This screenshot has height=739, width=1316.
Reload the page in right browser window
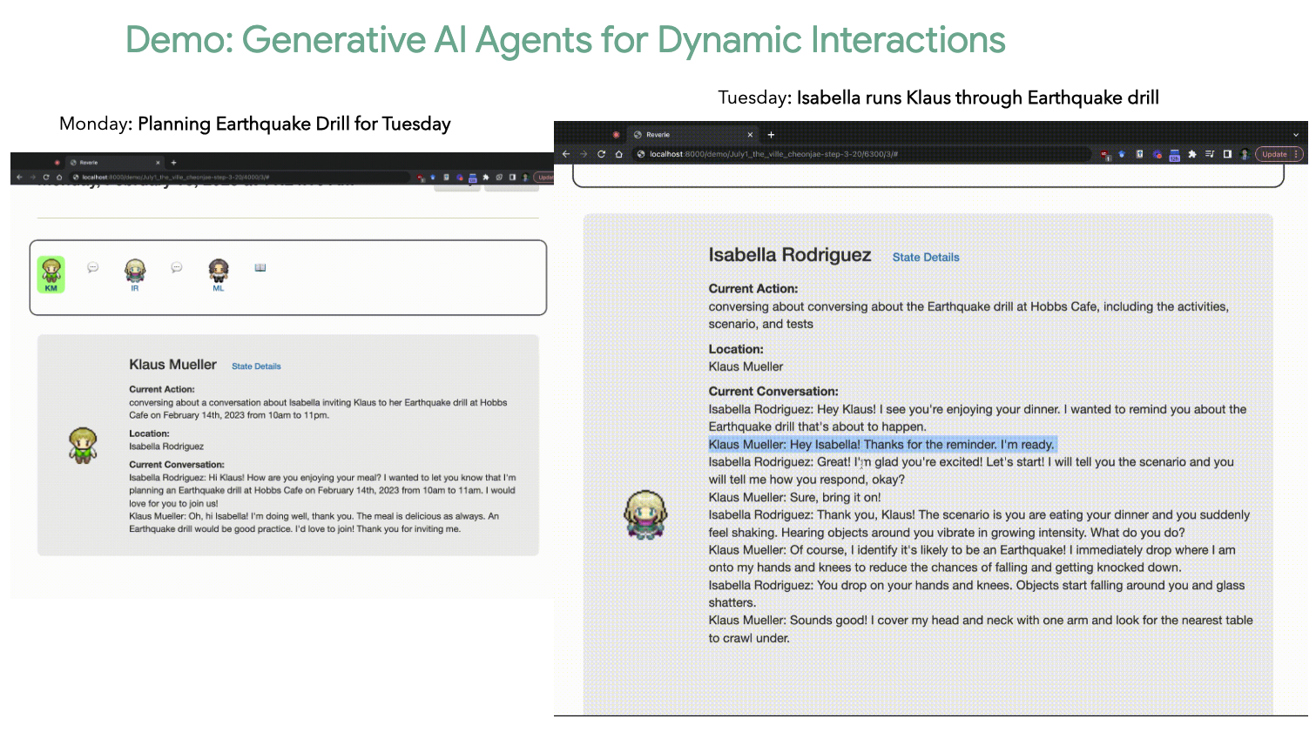(601, 154)
